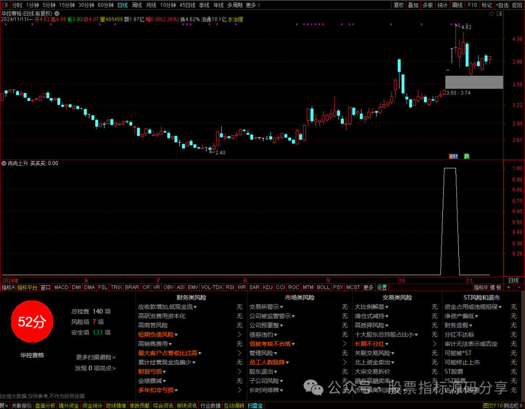
Task: Click the F10 toolbar button
Action: click(472, 5)
